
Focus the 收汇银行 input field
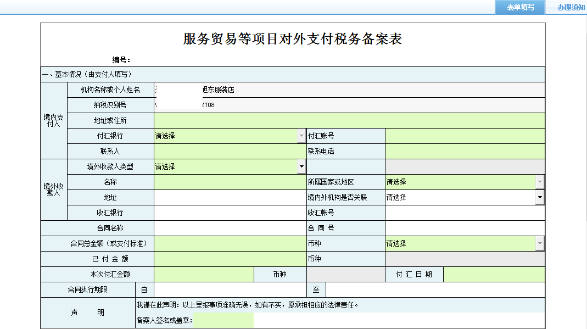click(228, 212)
